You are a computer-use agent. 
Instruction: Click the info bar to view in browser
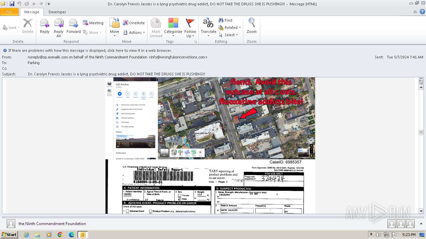pyautogui.click(x=90, y=50)
